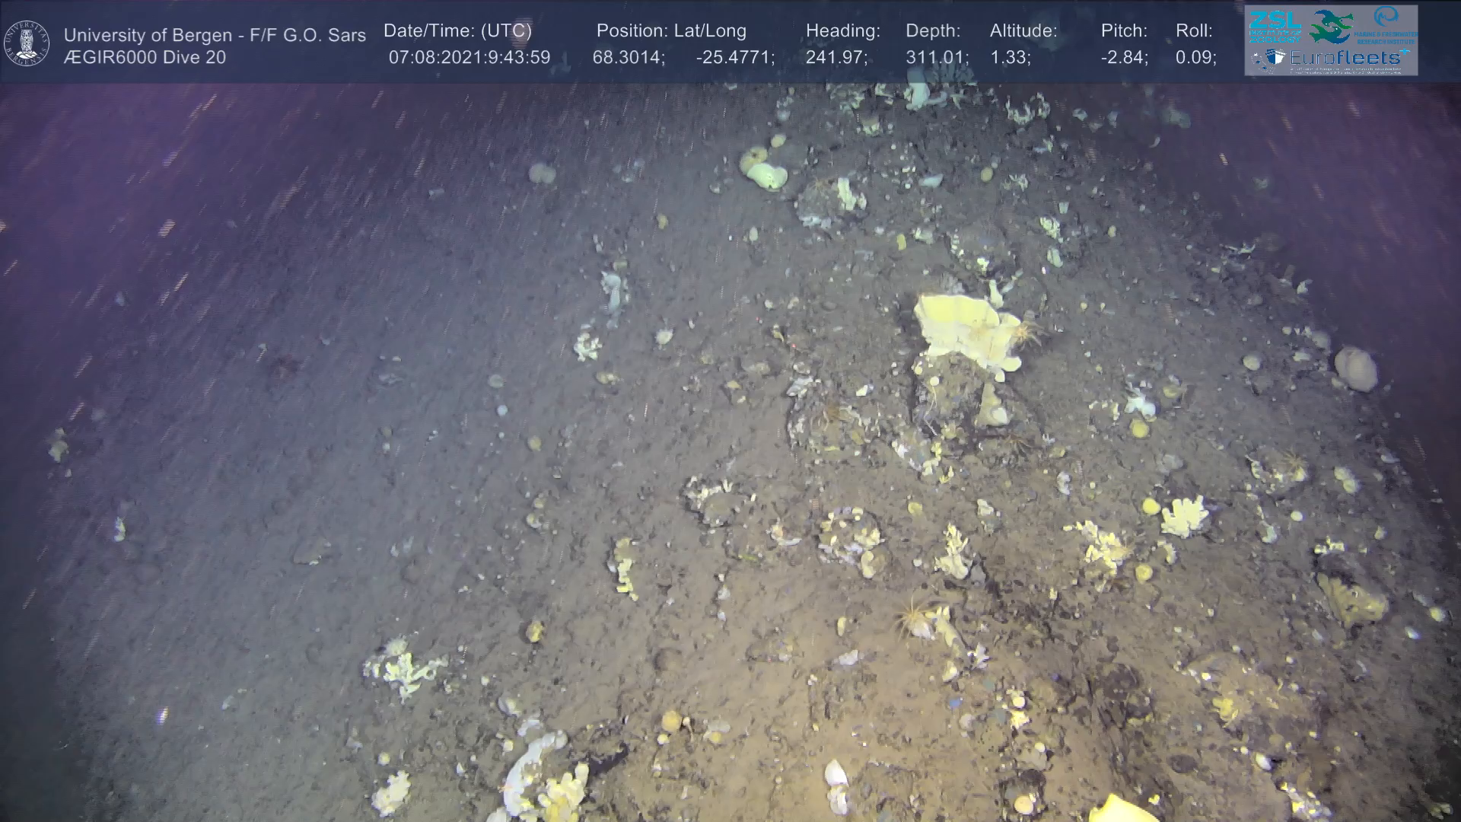Viewport: 1461px width, 822px height.
Task: Click the Eurofleets+ wordmark
Action: [x=1347, y=58]
